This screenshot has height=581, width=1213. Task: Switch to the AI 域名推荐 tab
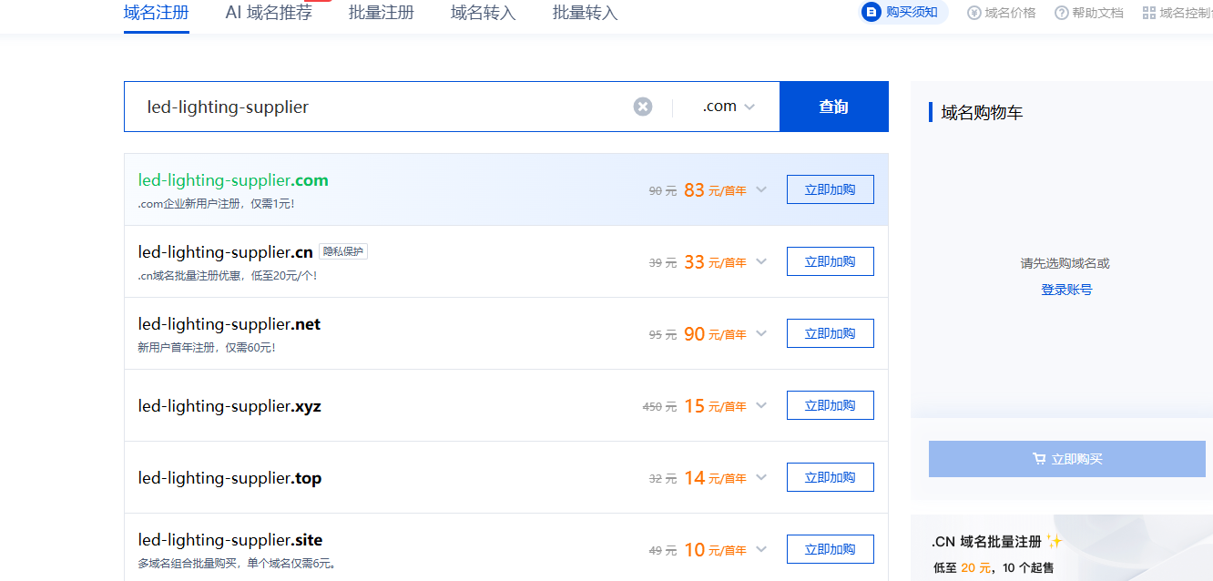point(269,13)
